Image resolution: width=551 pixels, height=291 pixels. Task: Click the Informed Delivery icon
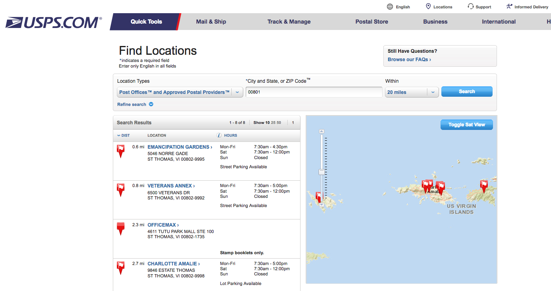pos(509,6)
